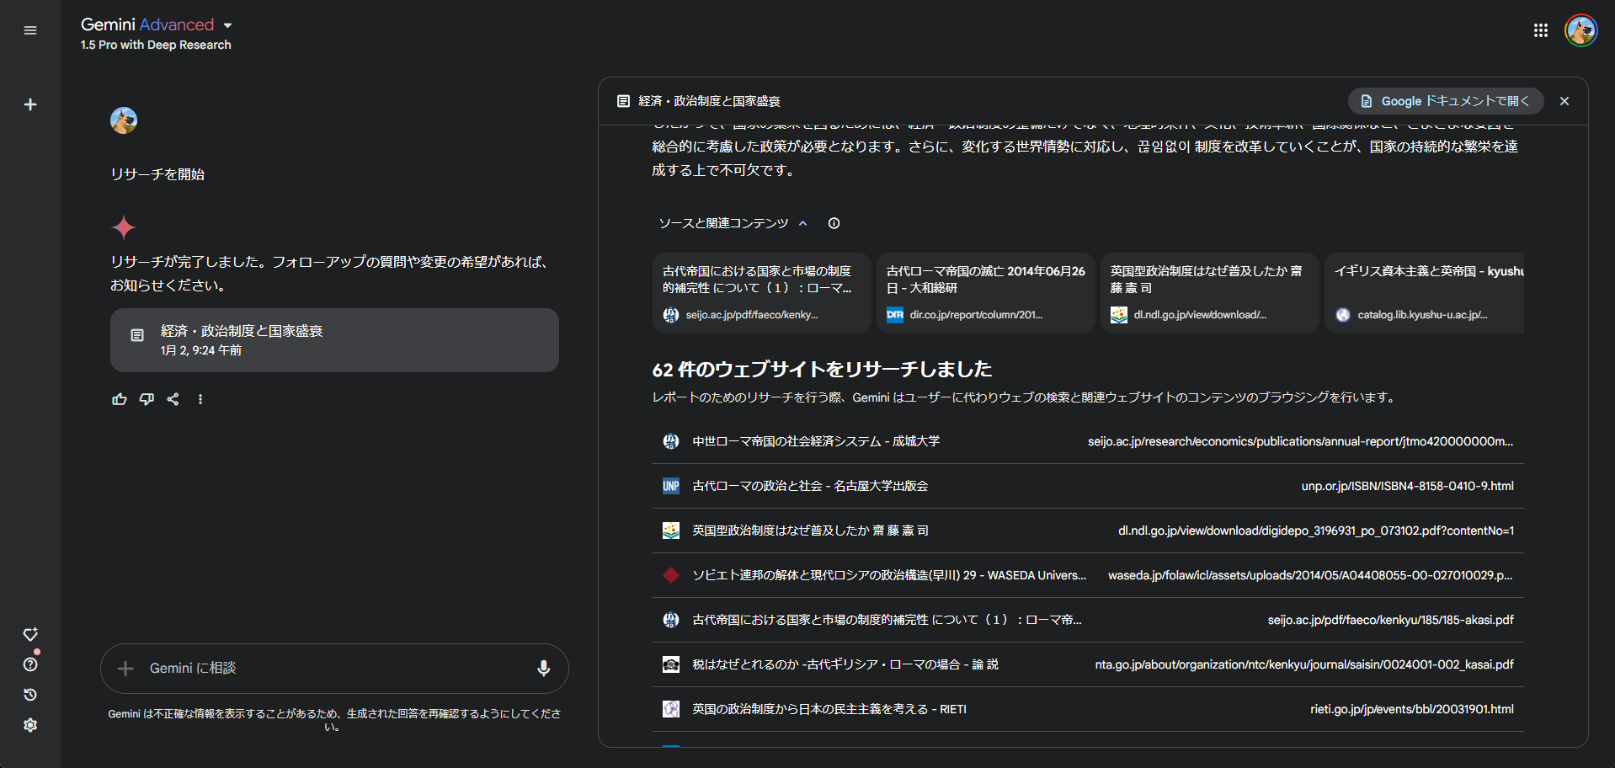Click the user avatar in the chat

124,120
